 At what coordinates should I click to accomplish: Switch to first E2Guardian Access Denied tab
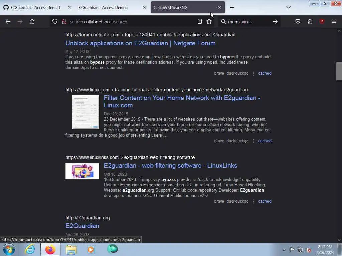35,7
